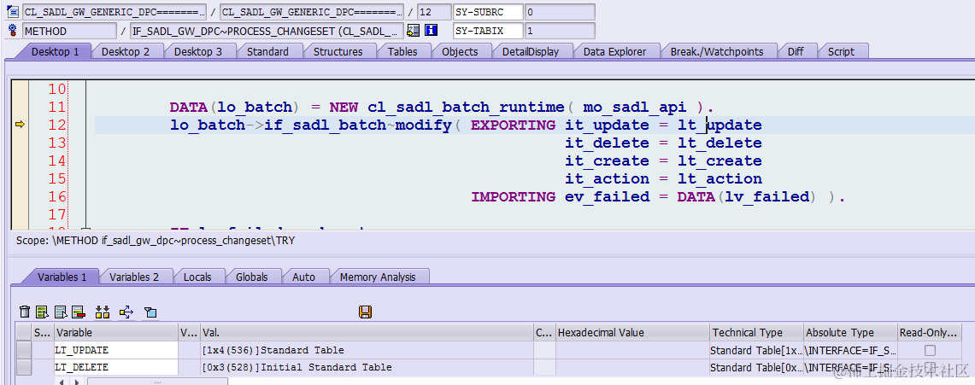Click the SY-SUBRC value field showing 0

coord(560,12)
